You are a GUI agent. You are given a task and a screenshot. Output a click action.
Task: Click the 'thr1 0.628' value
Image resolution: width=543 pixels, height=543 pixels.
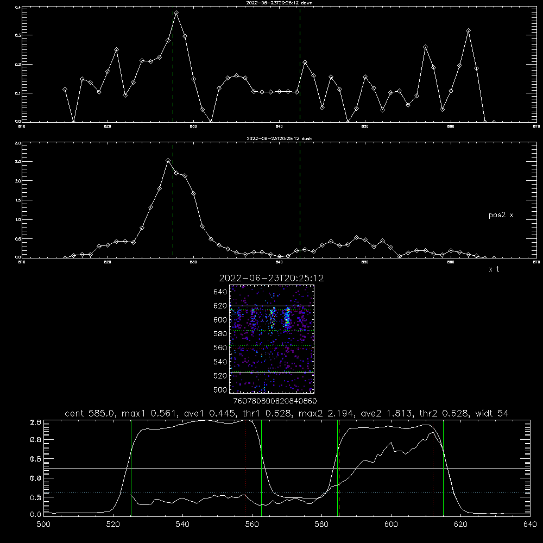point(267,413)
